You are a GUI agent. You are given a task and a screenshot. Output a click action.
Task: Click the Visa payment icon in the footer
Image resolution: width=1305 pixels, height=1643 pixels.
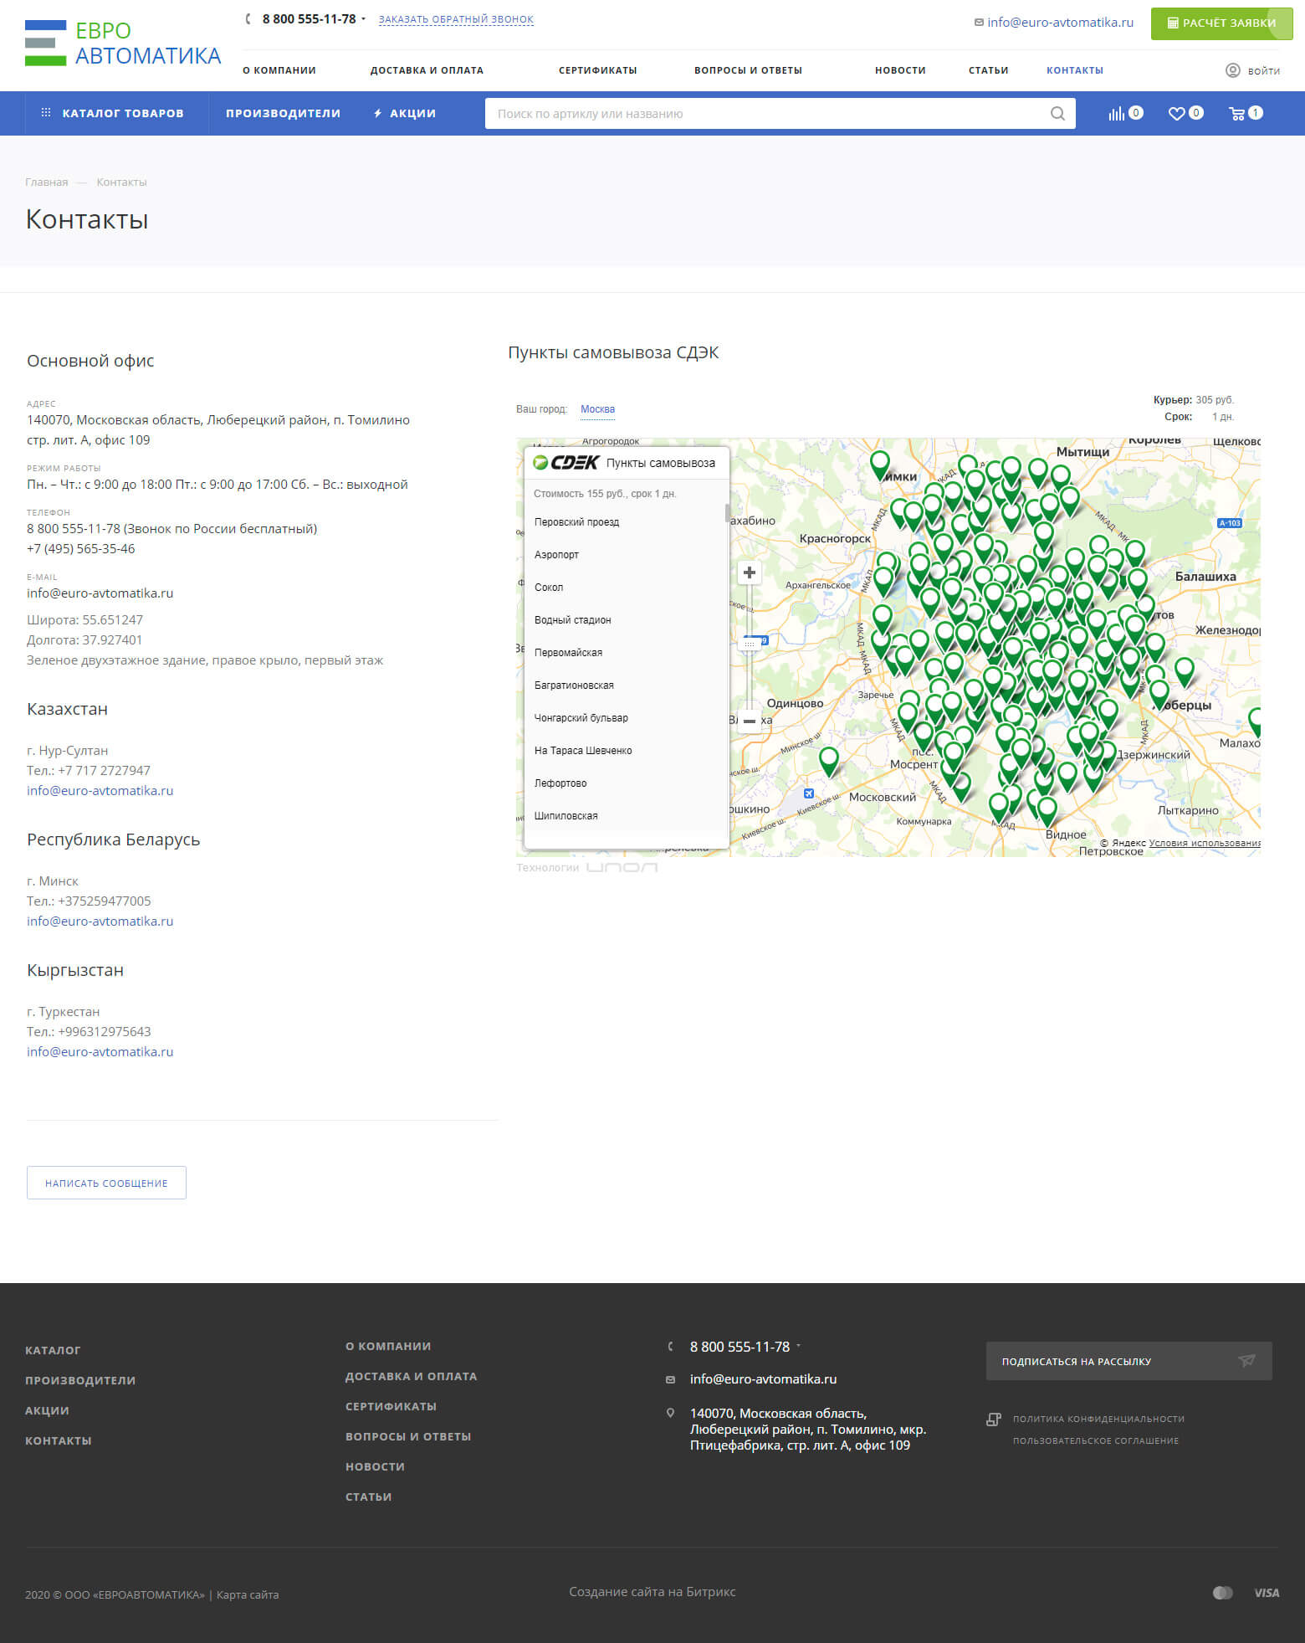pos(1267,1593)
